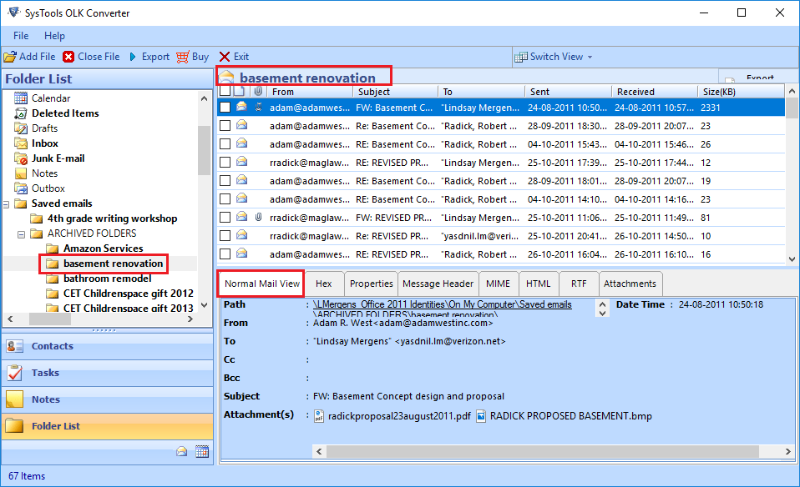Switch to the Attachments tab
Screen dimensions: 800x487
[x=630, y=284]
